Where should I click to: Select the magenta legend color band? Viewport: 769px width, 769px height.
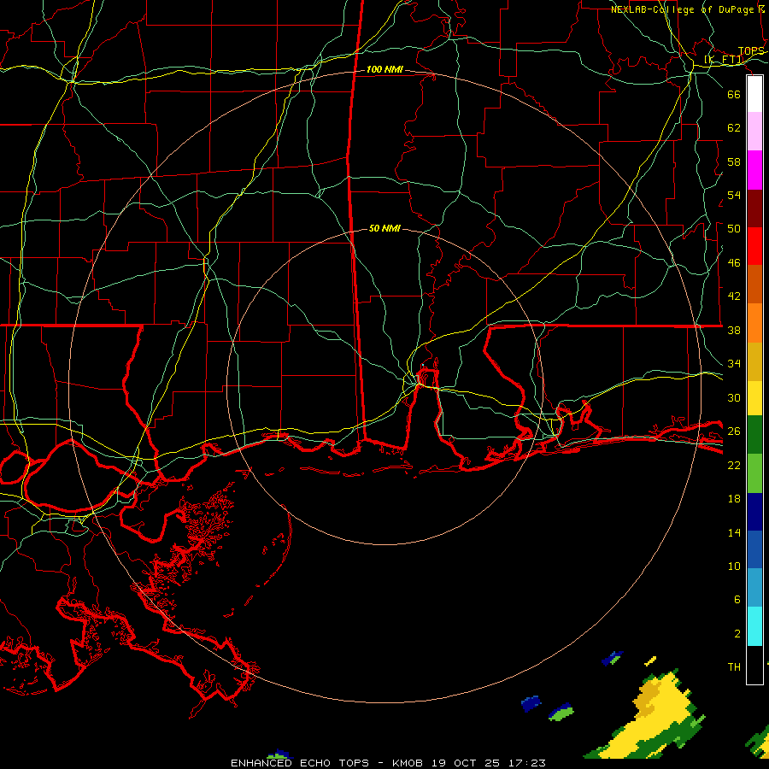[x=754, y=170]
